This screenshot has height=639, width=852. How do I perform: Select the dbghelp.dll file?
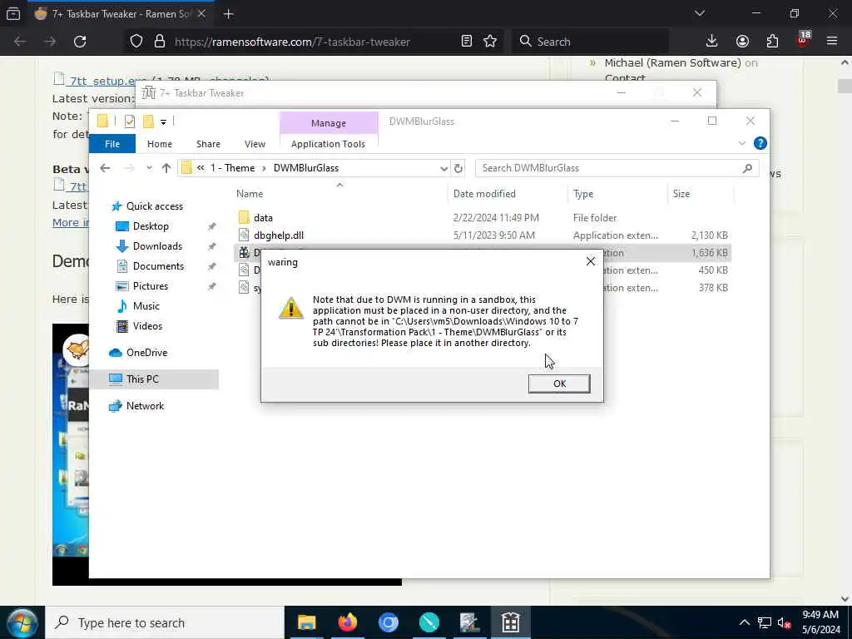pos(278,235)
